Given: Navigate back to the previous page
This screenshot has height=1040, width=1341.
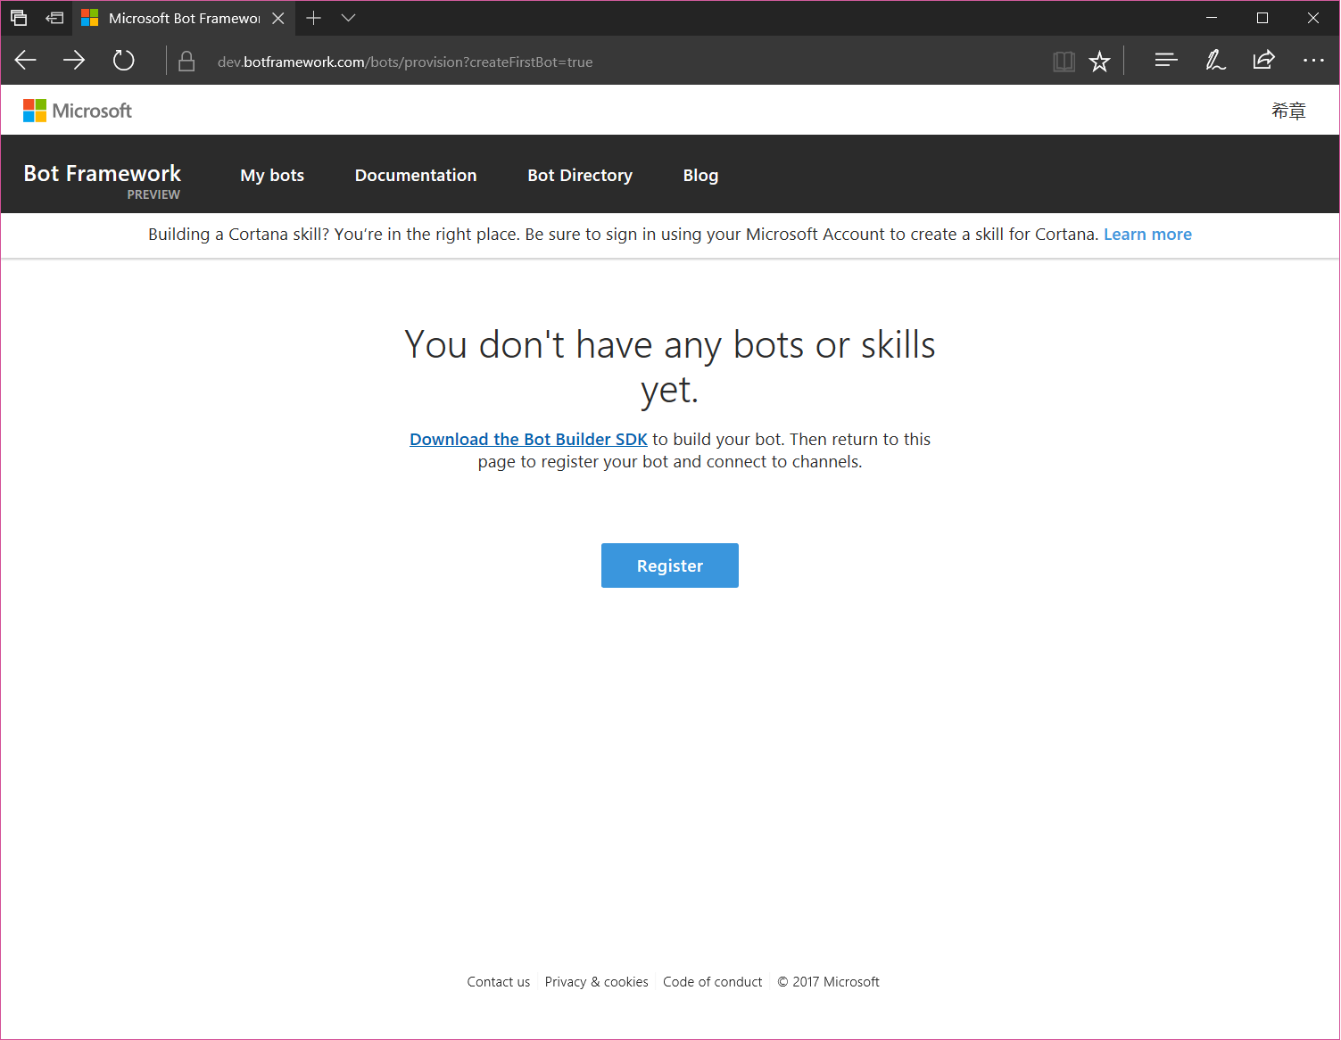Looking at the screenshot, I should coord(25,60).
